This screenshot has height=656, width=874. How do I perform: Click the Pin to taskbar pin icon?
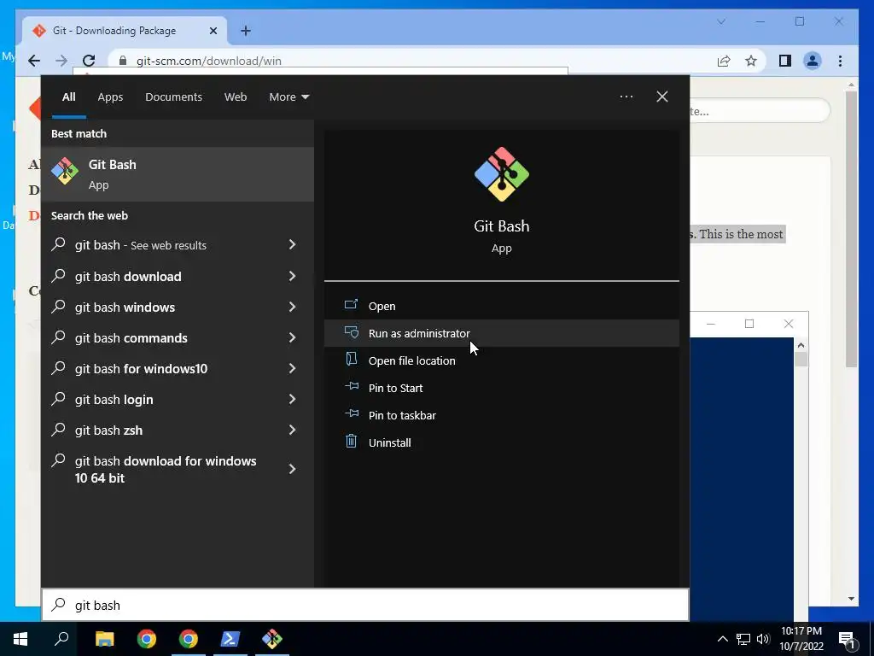[351, 413]
